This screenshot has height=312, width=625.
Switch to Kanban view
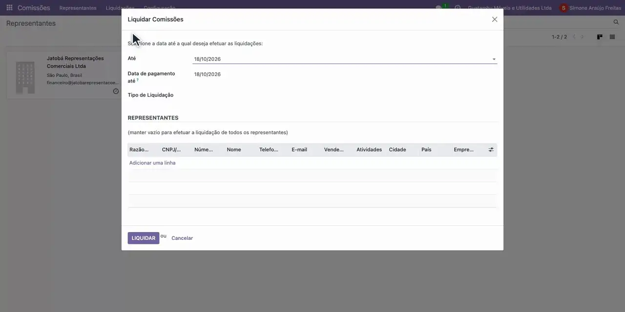point(600,37)
